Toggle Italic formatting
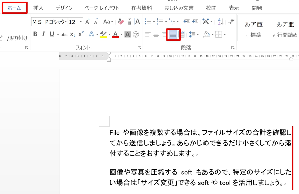The height and width of the screenshot is (194, 299). coord(43,34)
